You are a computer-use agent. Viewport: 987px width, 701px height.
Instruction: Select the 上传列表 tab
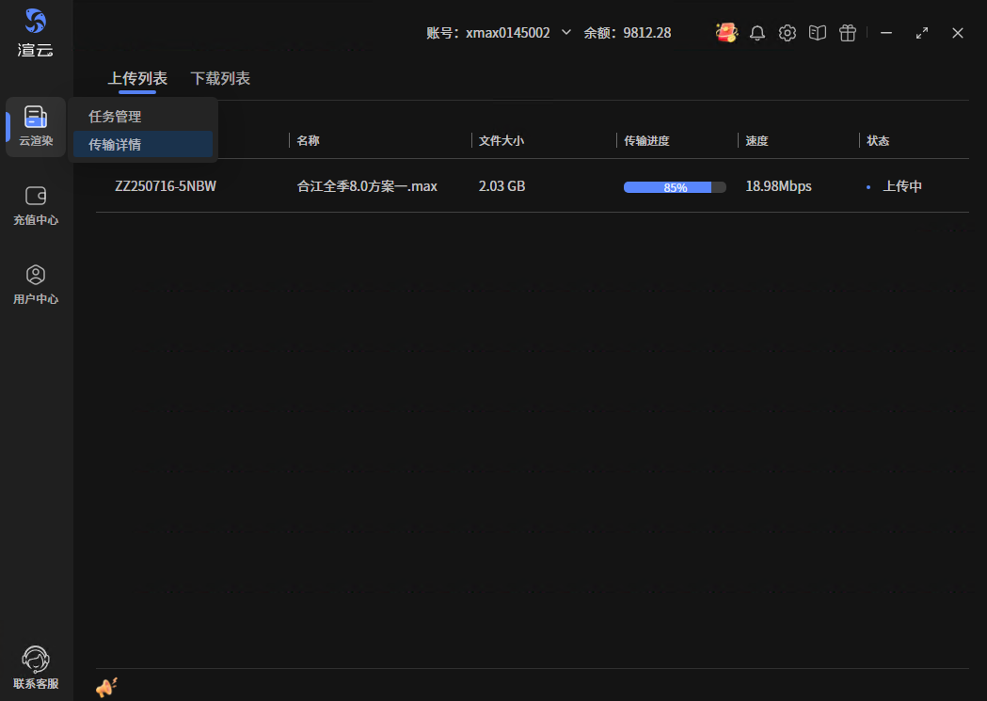pos(137,78)
